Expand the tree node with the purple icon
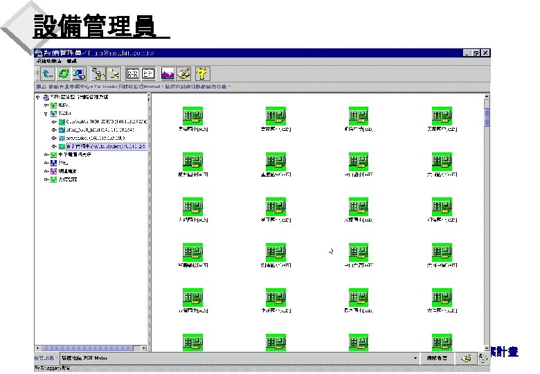This screenshot has height=374, width=540. pos(46,171)
